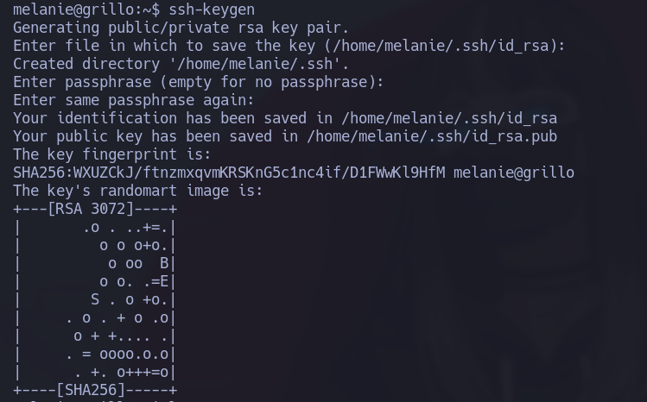Viewport: 647px width, 402px height.
Task: Click the 'S' character in the randomart
Action: (x=95, y=300)
